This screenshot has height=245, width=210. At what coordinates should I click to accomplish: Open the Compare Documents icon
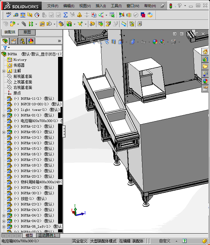[x=94, y=15]
